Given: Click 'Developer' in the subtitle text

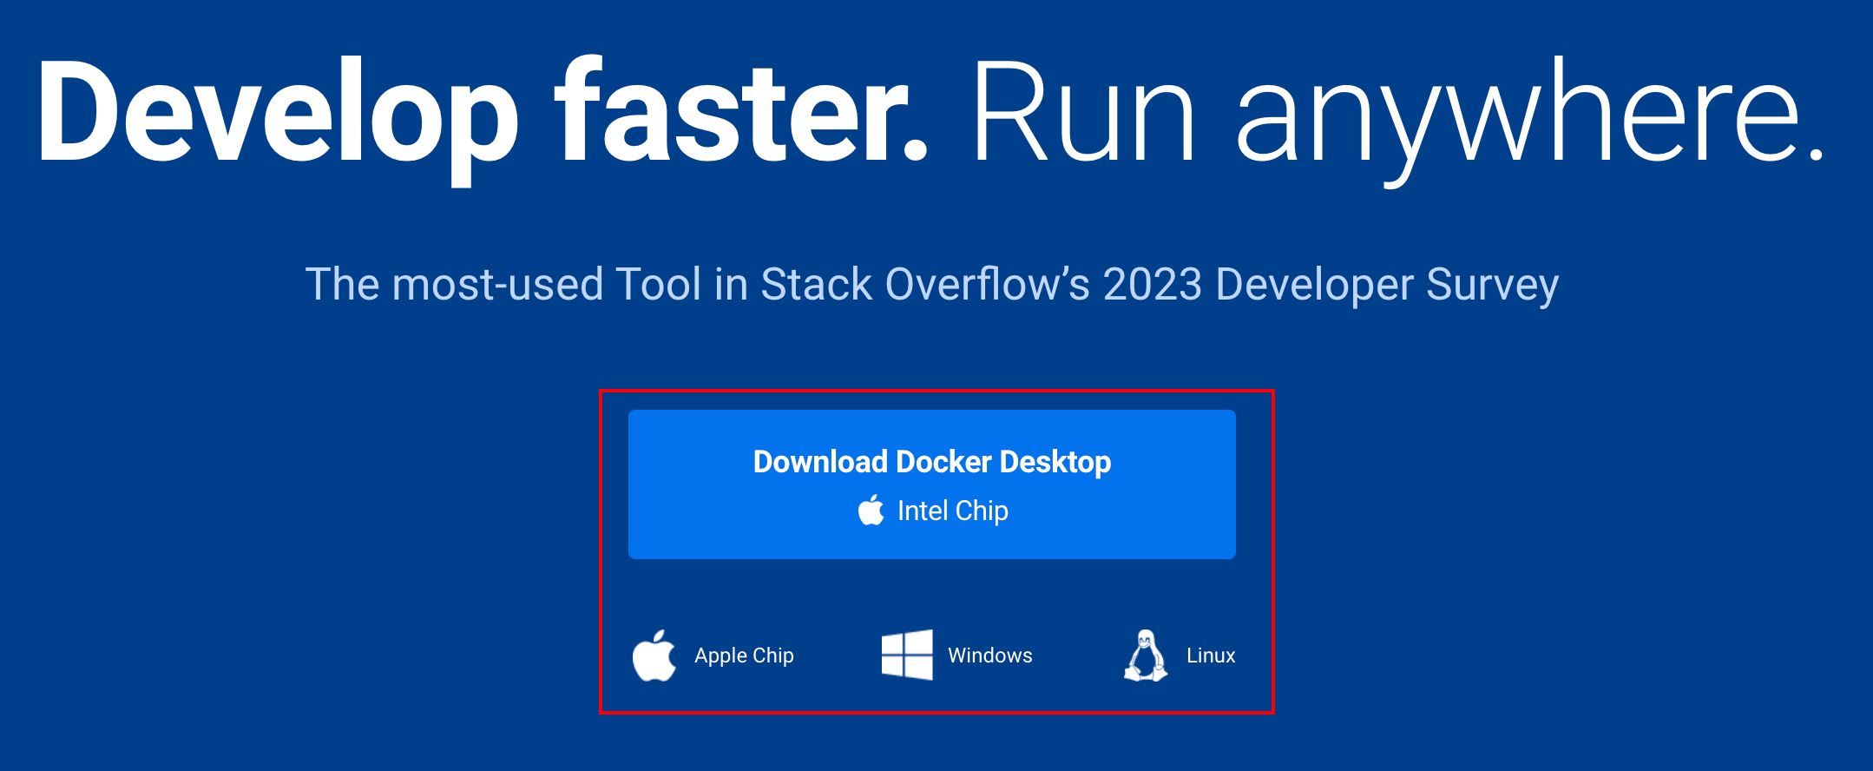Looking at the screenshot, I should [x=1314, y=285].
